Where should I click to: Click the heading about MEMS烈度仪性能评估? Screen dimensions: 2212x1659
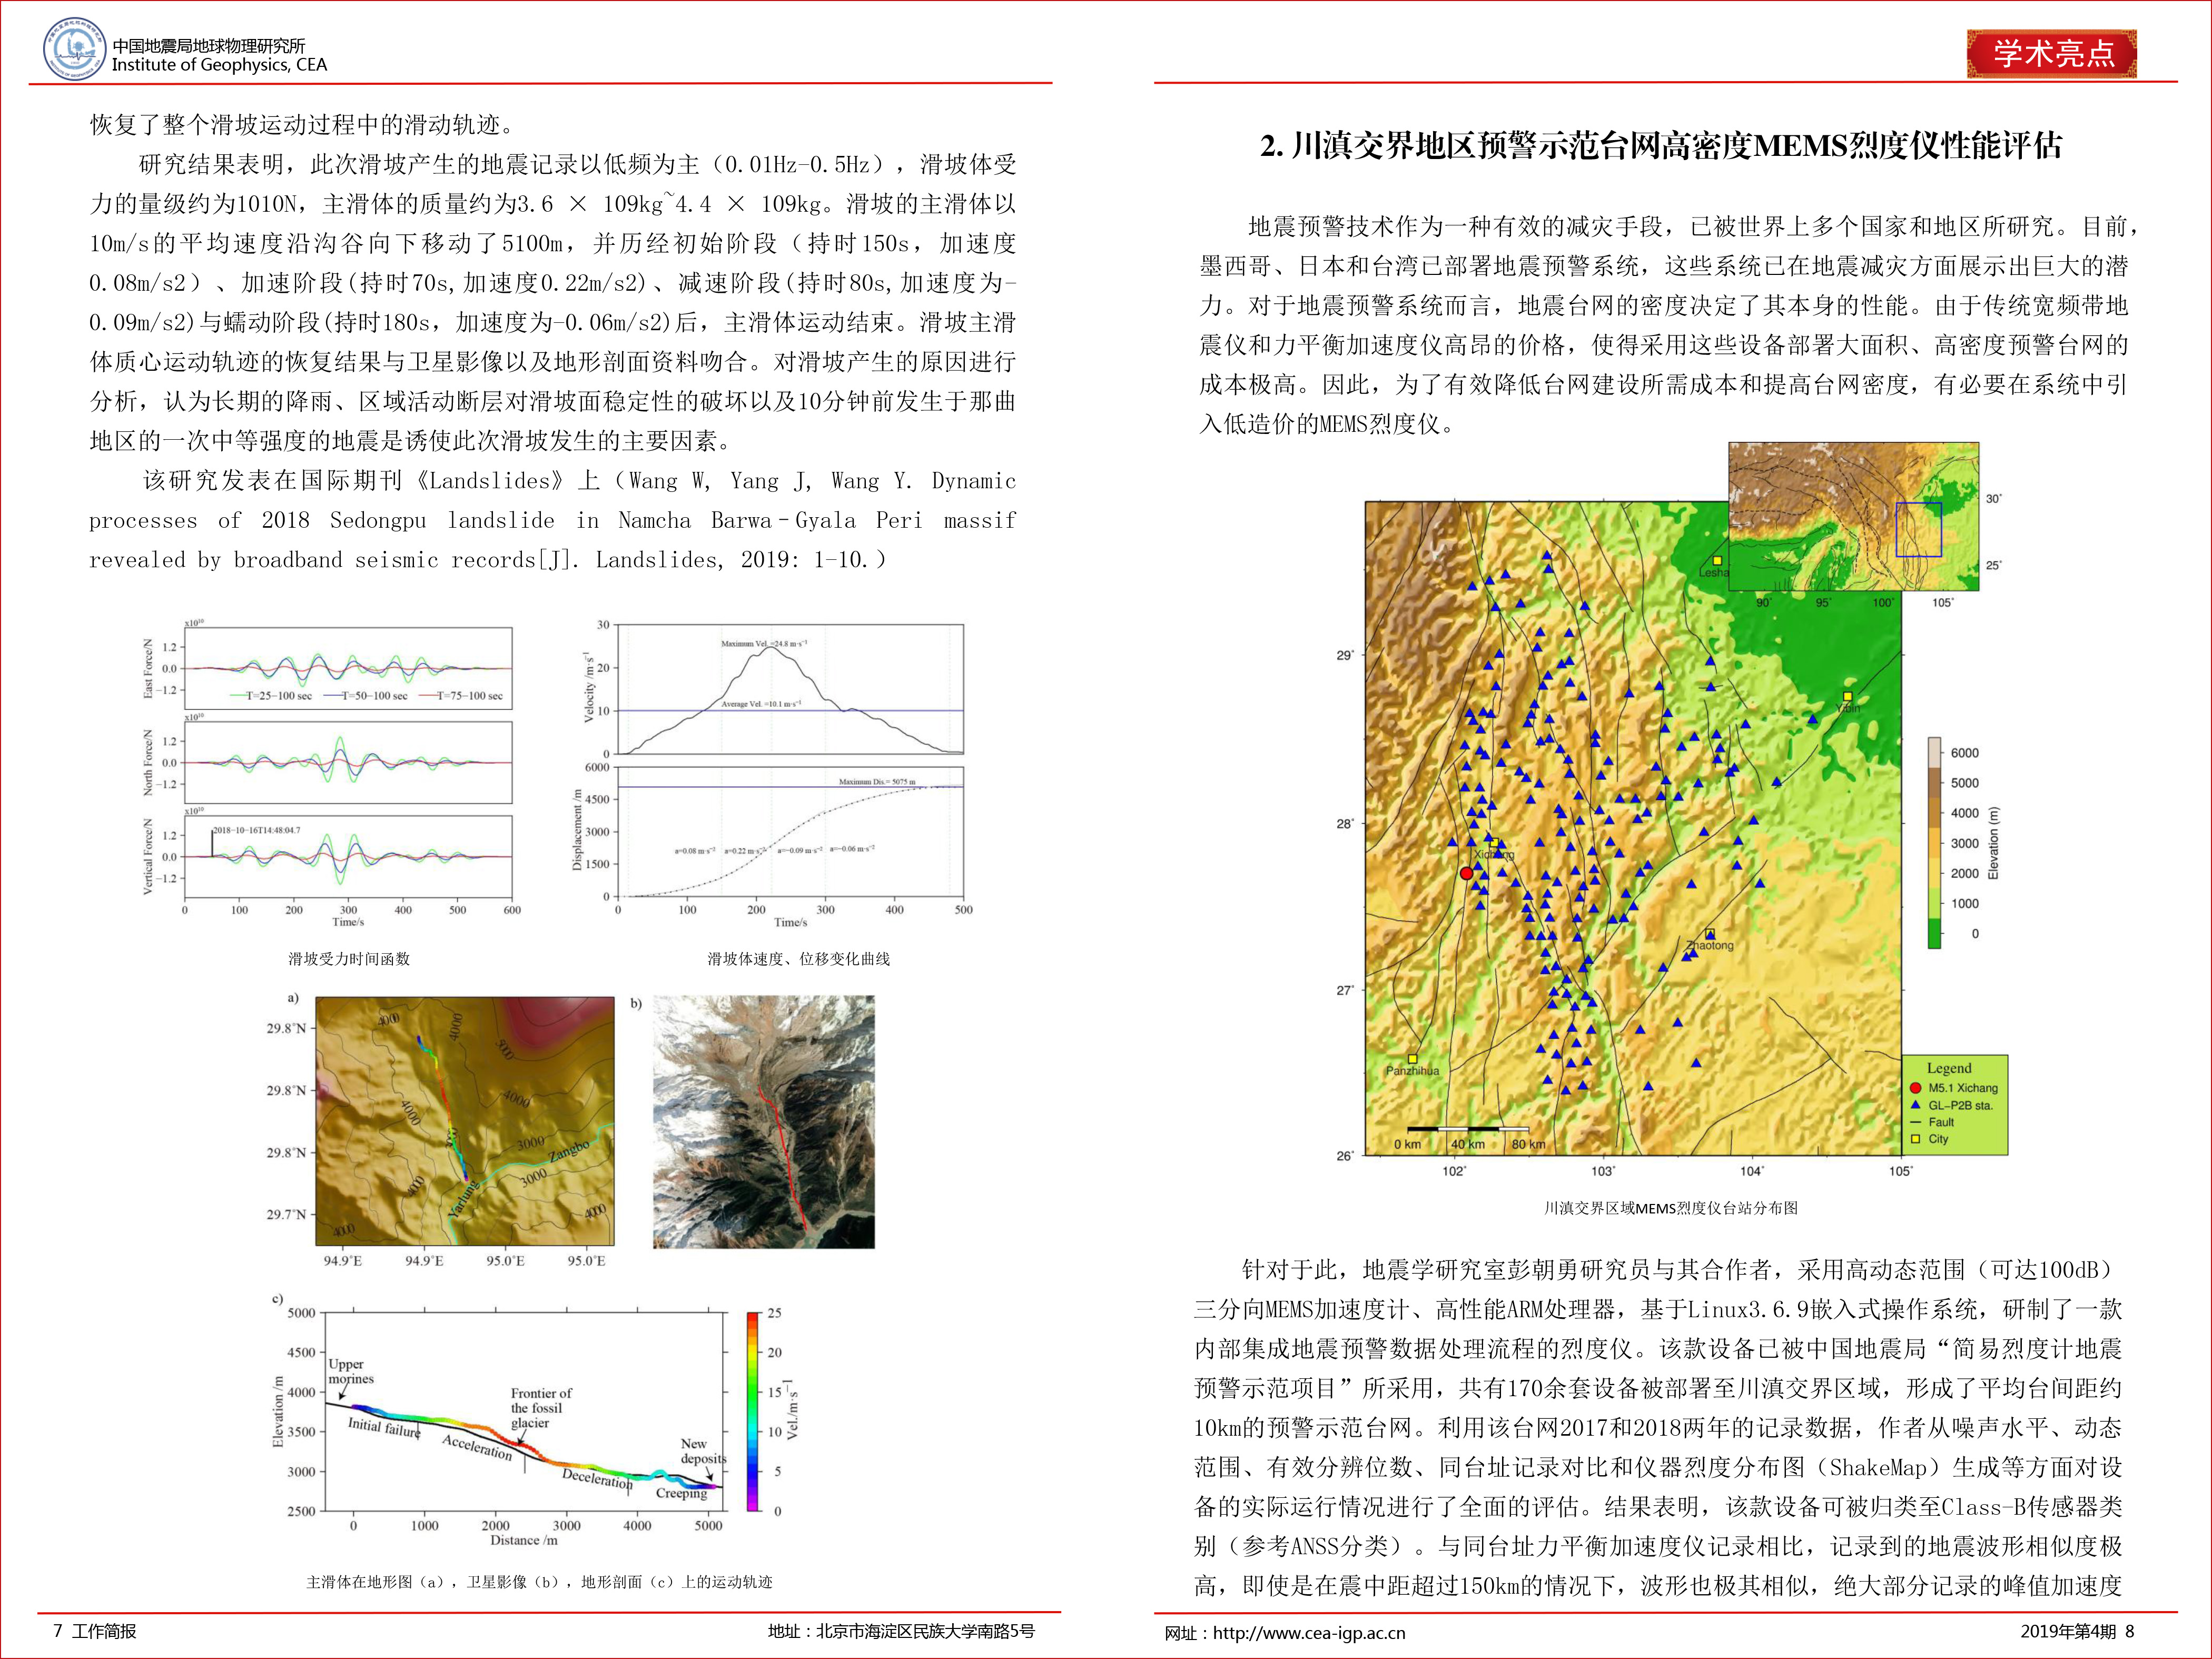point(1661,146)
